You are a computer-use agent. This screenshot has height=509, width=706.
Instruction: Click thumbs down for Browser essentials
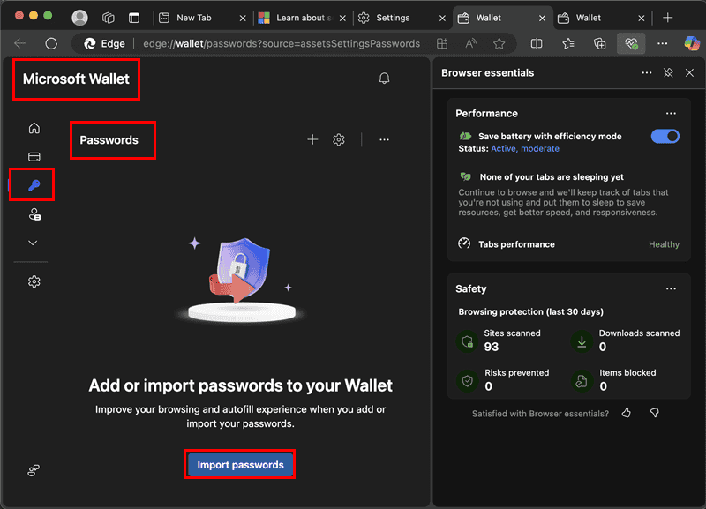[654, 413]
